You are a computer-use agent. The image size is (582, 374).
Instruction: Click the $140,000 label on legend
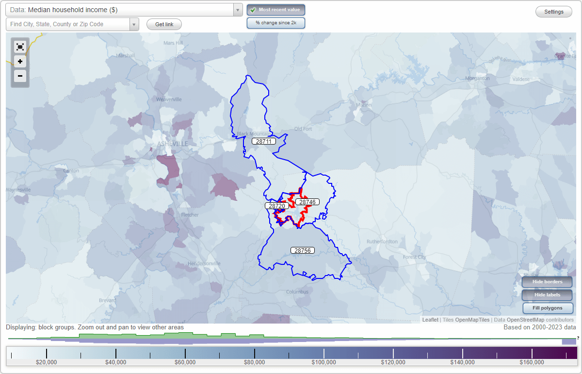[463, 362]
